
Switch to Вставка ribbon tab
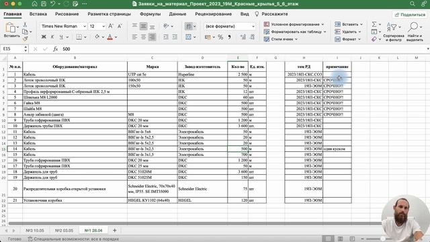point(38,14)
